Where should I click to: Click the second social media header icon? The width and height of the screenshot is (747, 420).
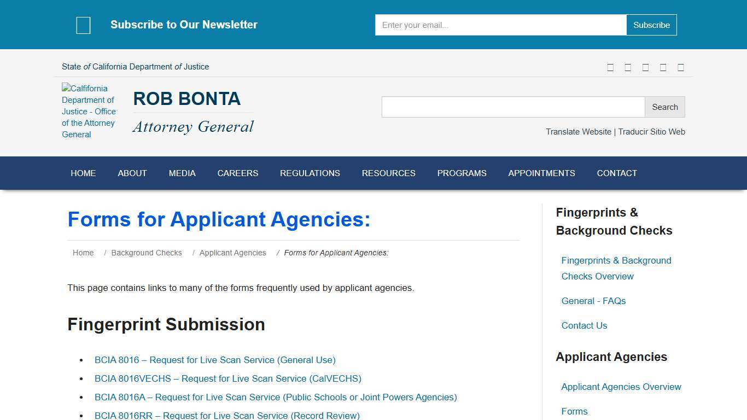628,67
